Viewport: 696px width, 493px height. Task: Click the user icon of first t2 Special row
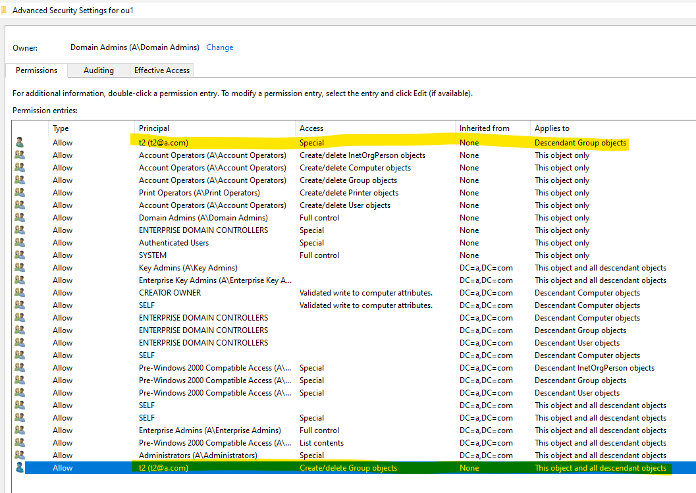(20, 142)
